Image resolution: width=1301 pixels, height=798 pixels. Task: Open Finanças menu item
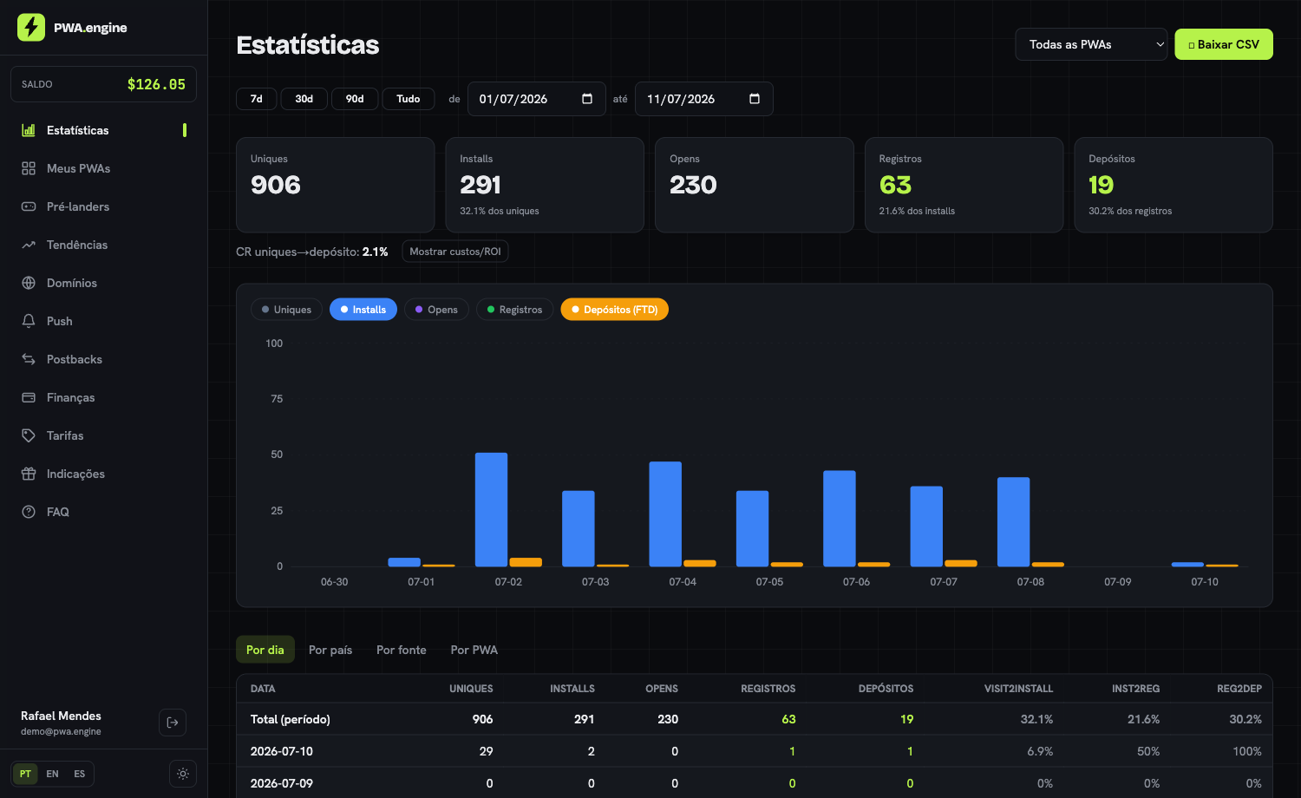(103, 397)
